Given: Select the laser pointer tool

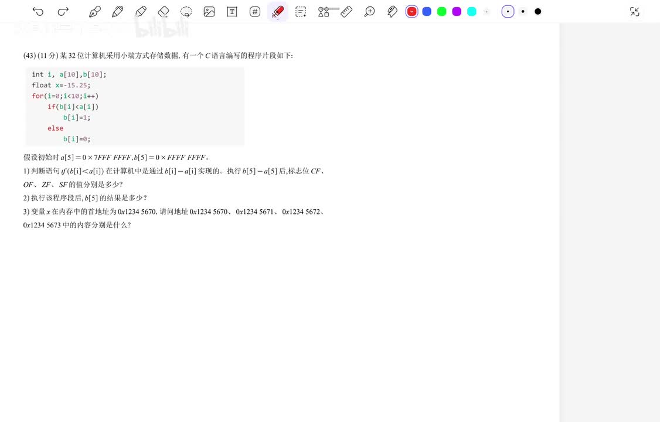Looking at the screenshot, I should point(278,11).
